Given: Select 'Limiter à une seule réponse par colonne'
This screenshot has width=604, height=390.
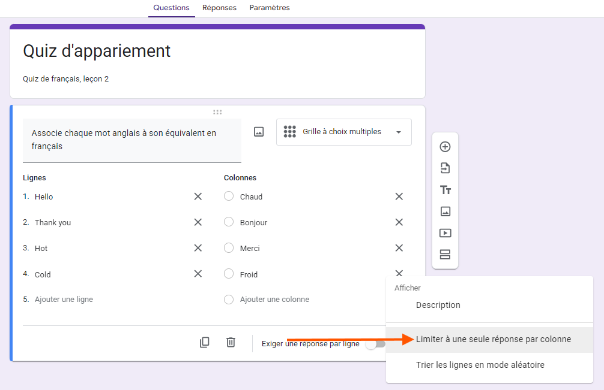Looking at the screenshot, I should pos(493,339).
